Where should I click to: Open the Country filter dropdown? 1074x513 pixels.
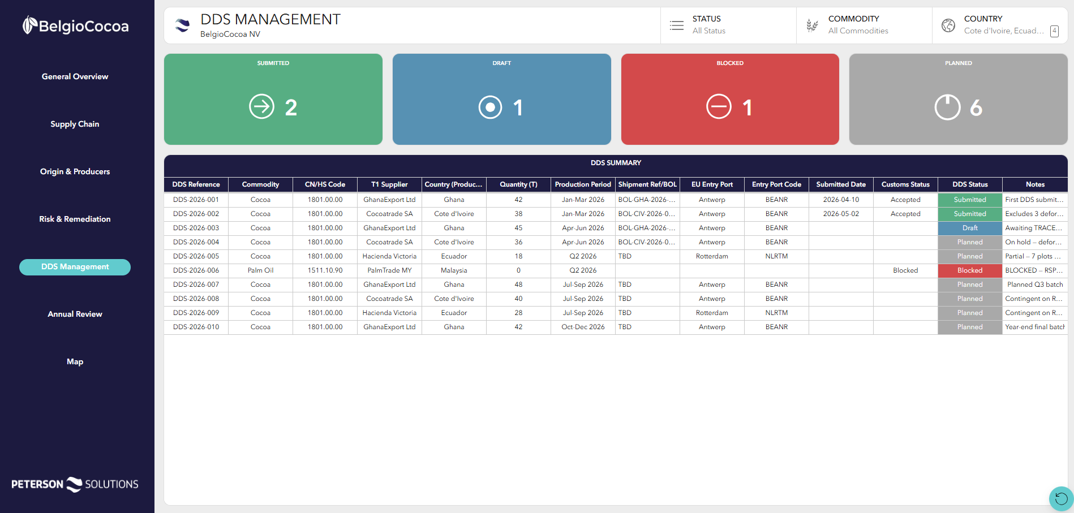1000,25
